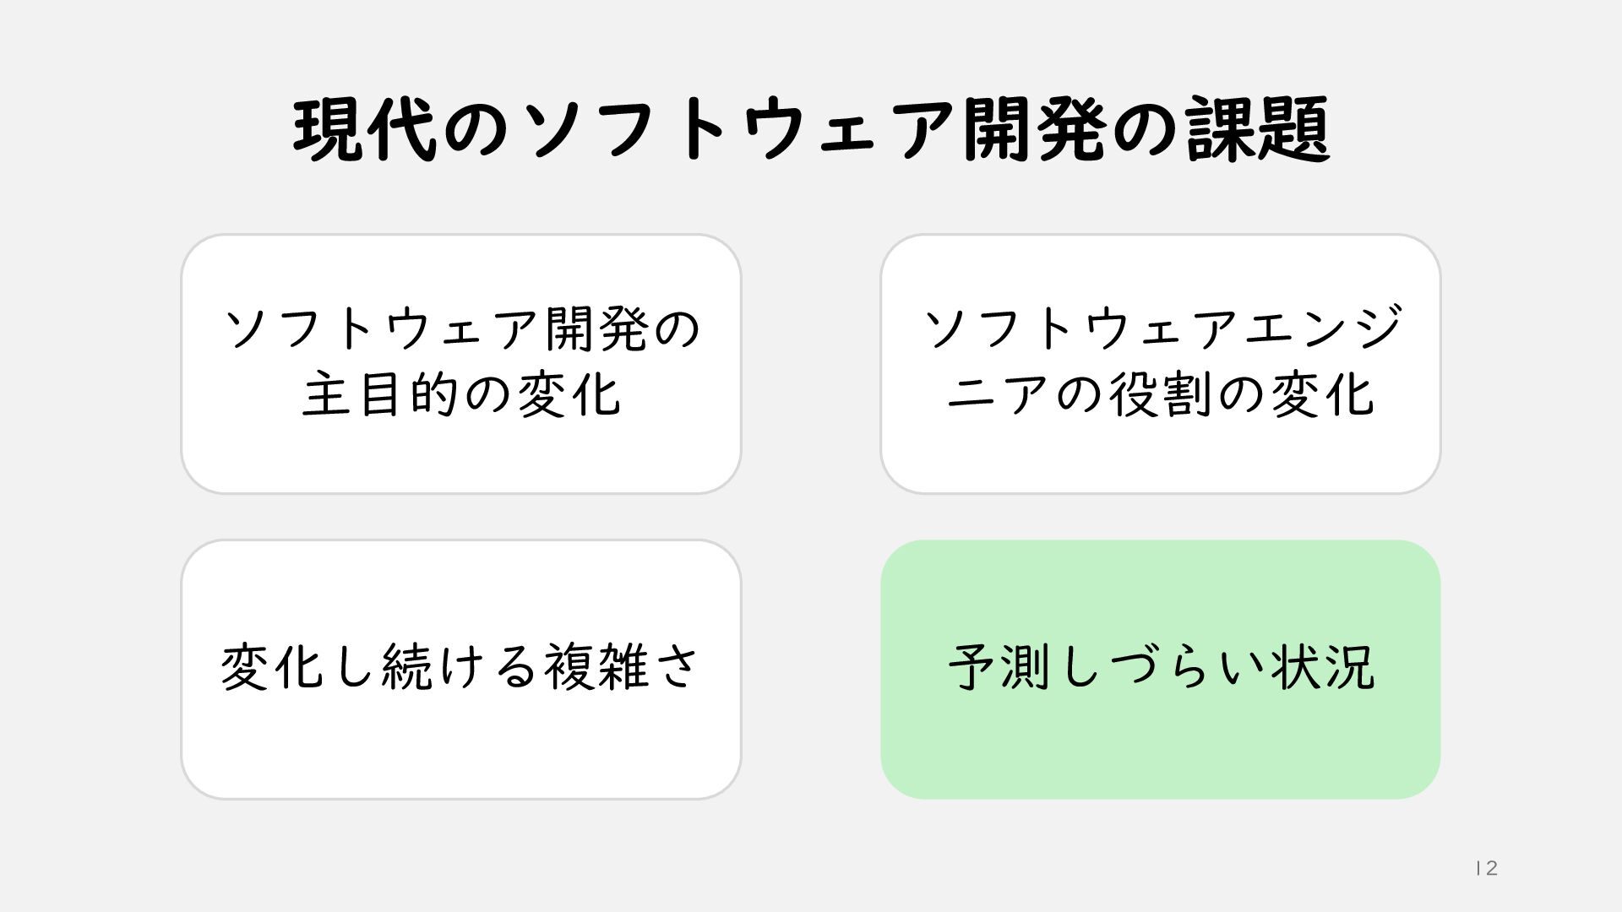Click the text line ニアの役割の変化
This screenshot has width=1622, height=912.
tap(1160, 394)
